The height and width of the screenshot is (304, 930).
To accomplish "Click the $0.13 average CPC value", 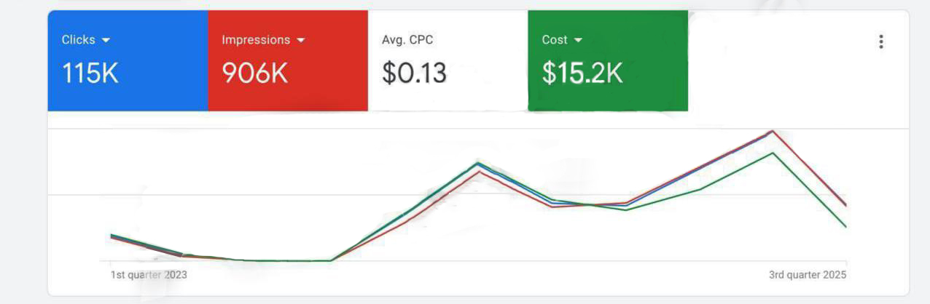I will click(414, 73).
